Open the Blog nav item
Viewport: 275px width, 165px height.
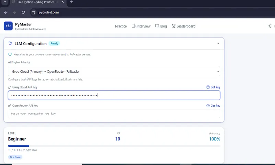click(161, 26)
